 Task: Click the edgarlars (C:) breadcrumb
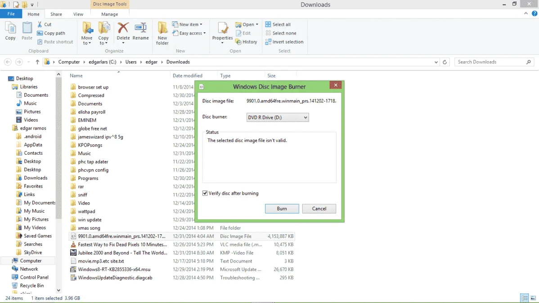[103, 62]
